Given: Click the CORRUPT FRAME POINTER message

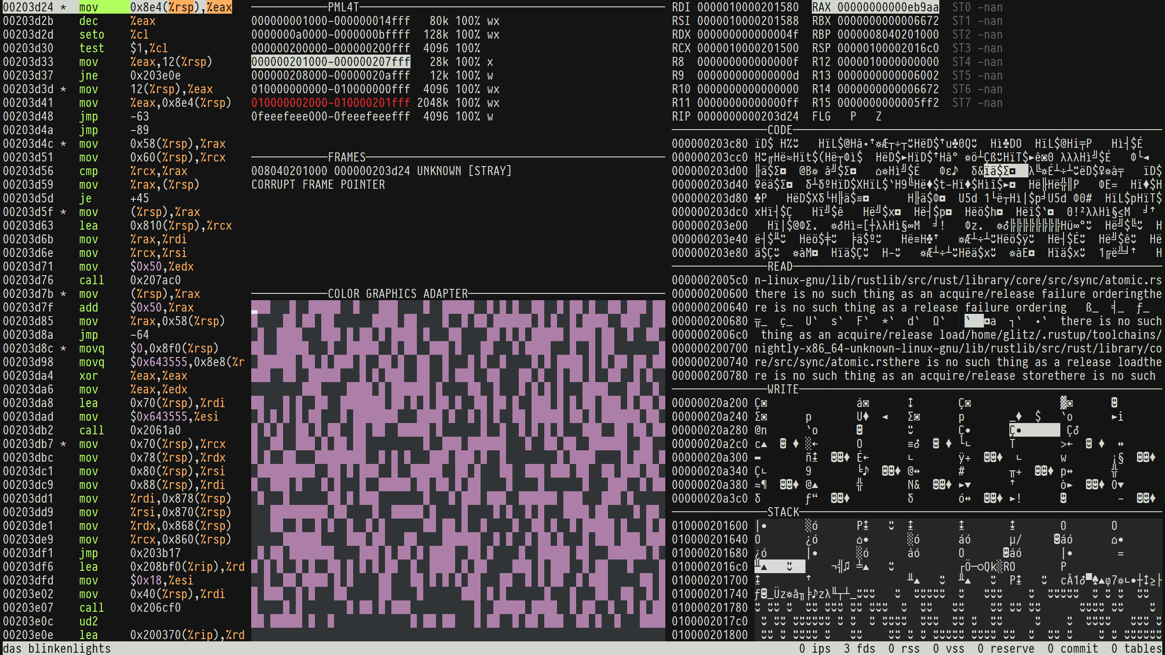Looking at the screenshot, I should [318, 185].
